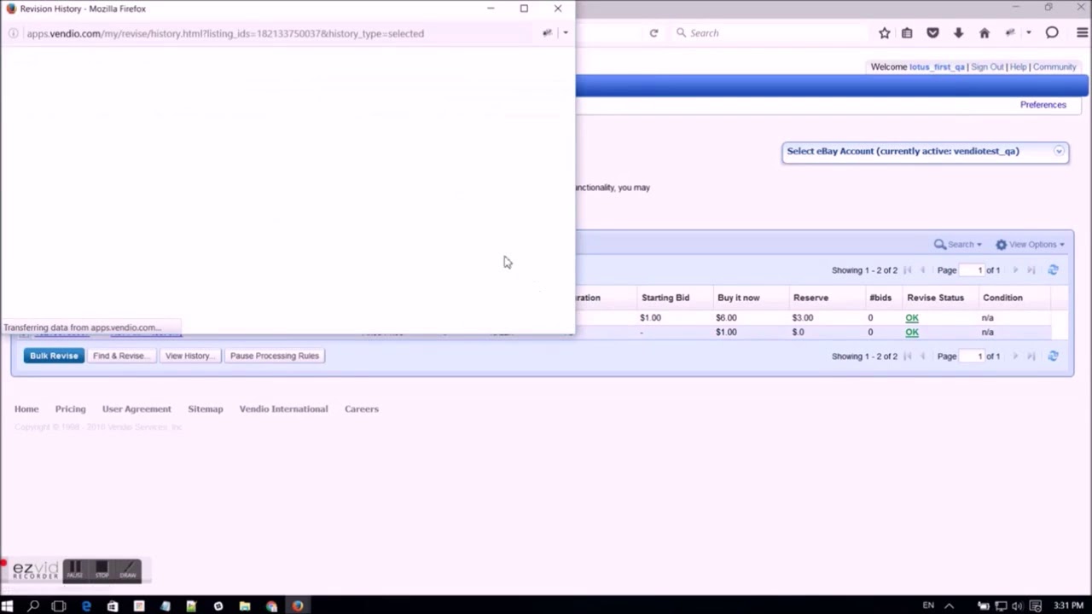The height and width of the screenshot is (614, 1092).
Task: Launch Edge from the taskbar
Action: click(86, 605)
